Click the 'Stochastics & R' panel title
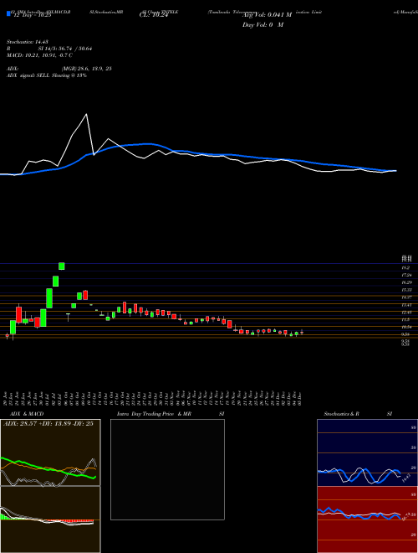Image resolution: width=418 pixels, height=553 pixels. (x=341, y=414)
